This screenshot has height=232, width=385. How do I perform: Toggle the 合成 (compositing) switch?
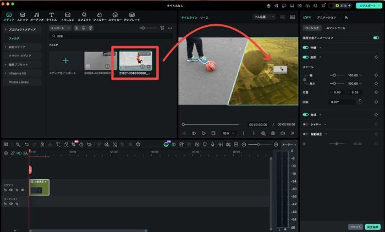click(305, 115)
